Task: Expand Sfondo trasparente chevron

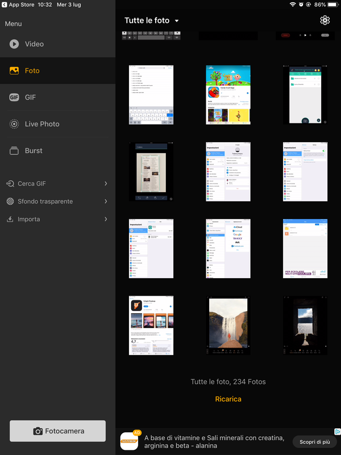Action: coord(106,201)
